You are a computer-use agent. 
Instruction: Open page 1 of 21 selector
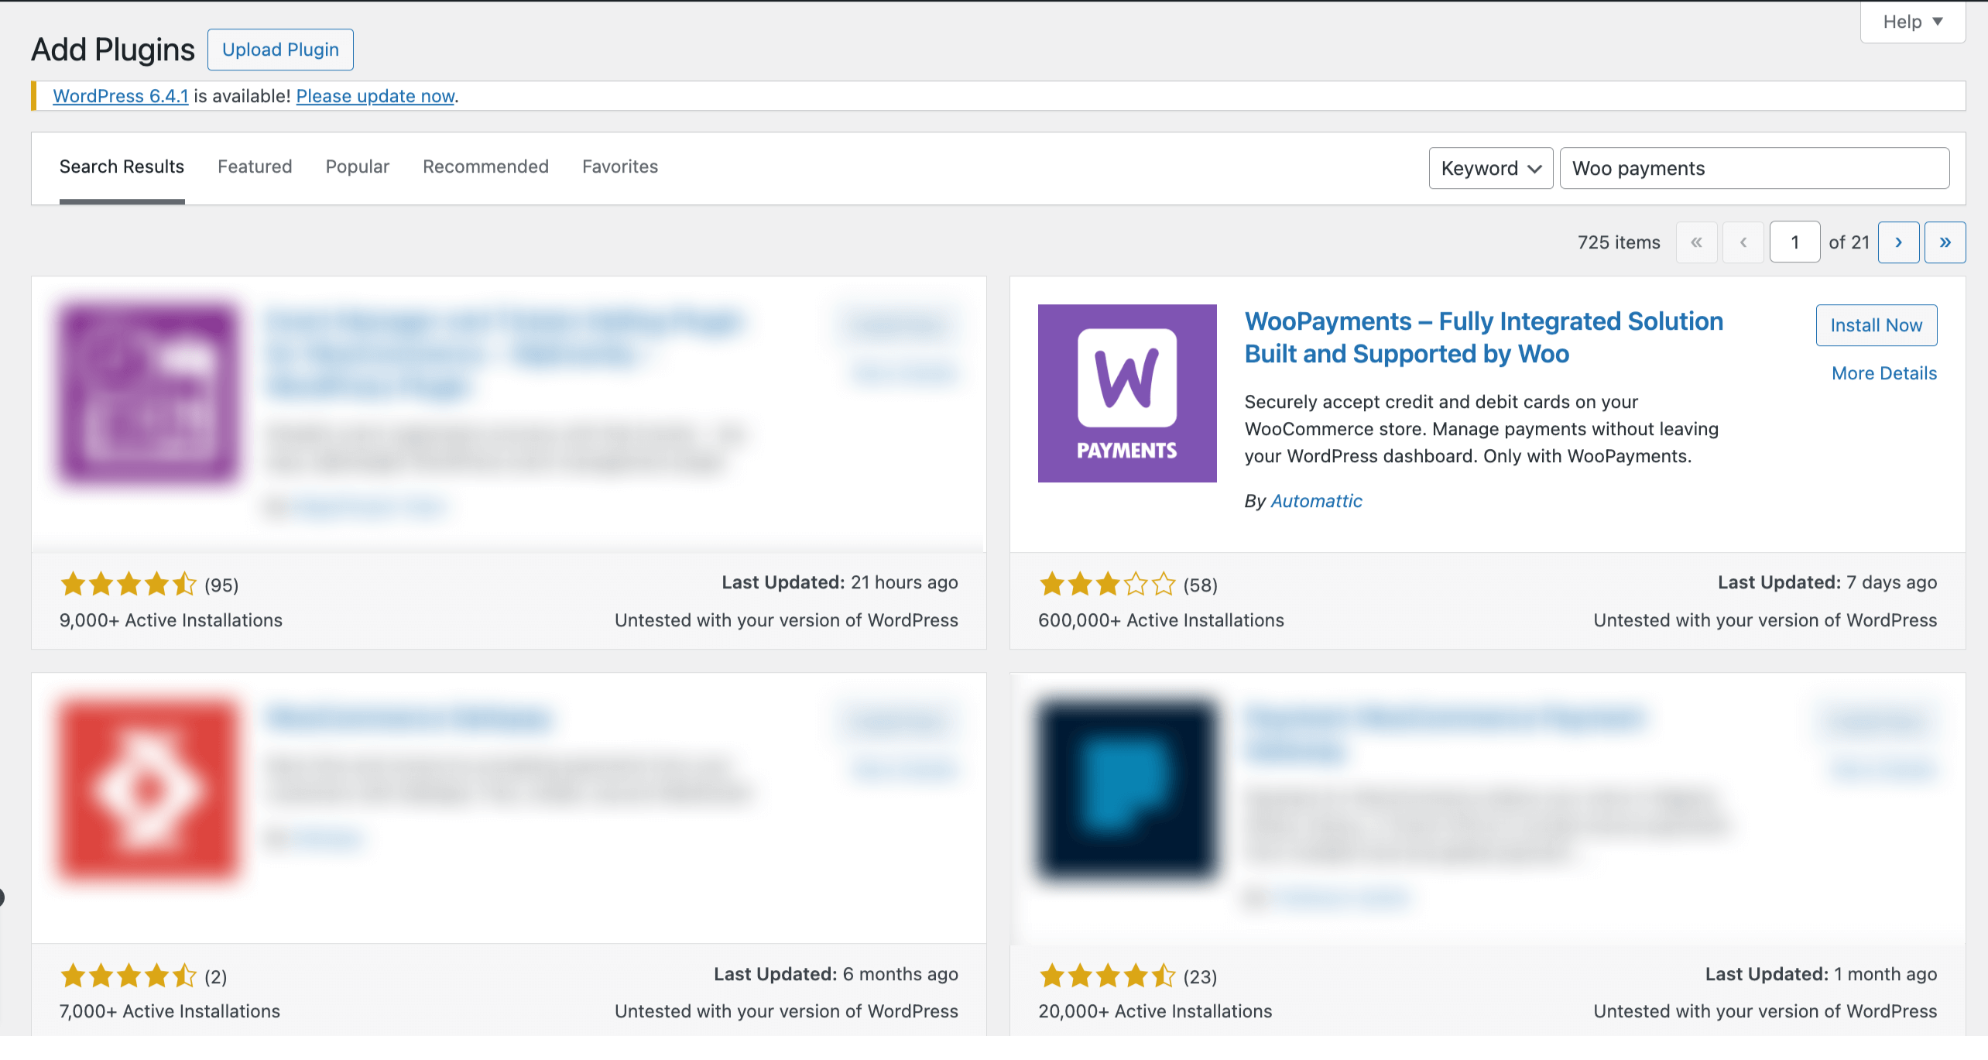pos(1794,242)
